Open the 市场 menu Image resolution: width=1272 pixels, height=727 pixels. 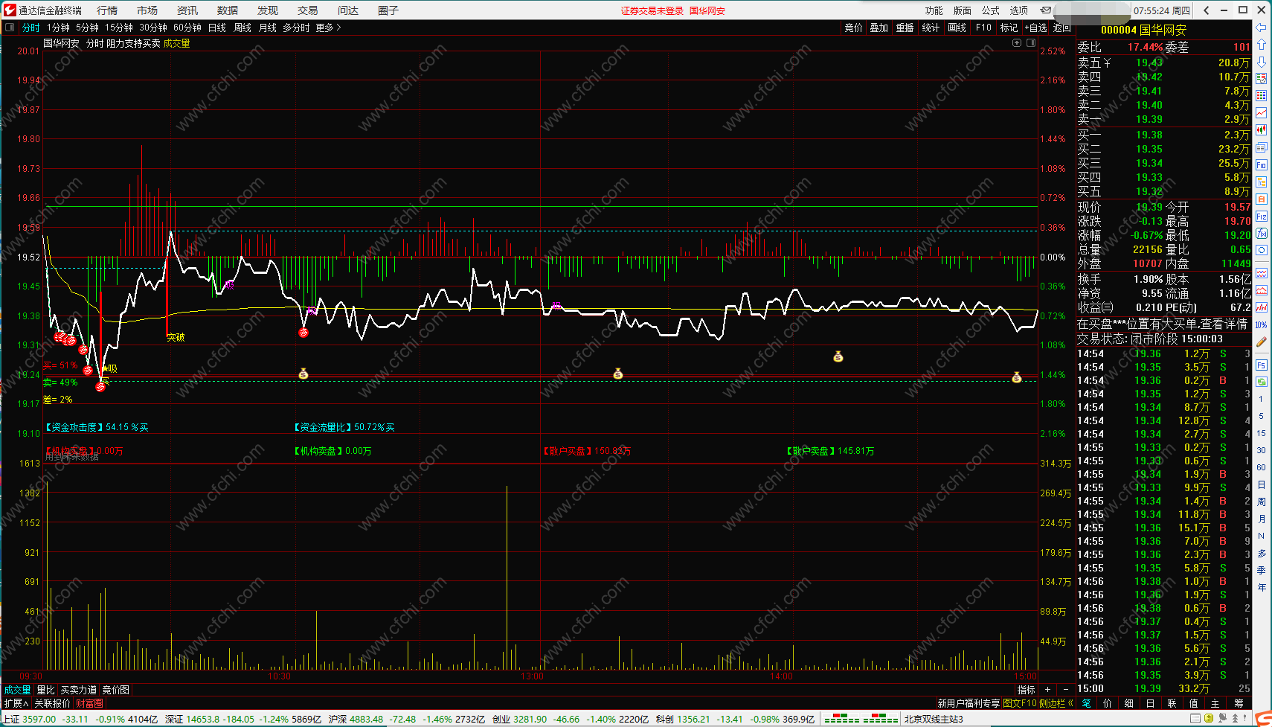pyautogui.click(x=147, y=10)
